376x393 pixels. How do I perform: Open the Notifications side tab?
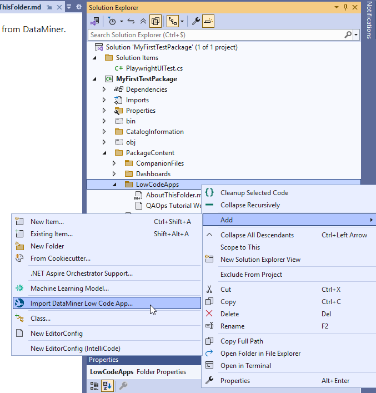(x=369, y=20)
